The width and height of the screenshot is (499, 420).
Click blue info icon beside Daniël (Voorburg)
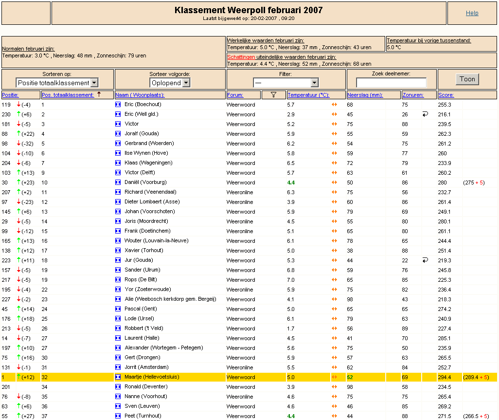pyautogui.click(x=118, y=183)
